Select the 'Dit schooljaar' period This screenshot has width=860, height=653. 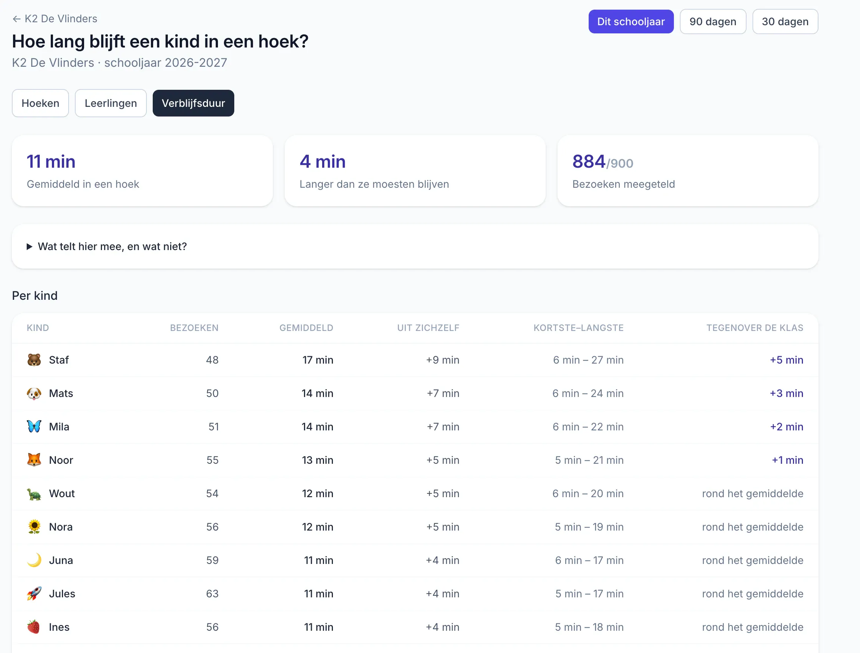[631, 22]
